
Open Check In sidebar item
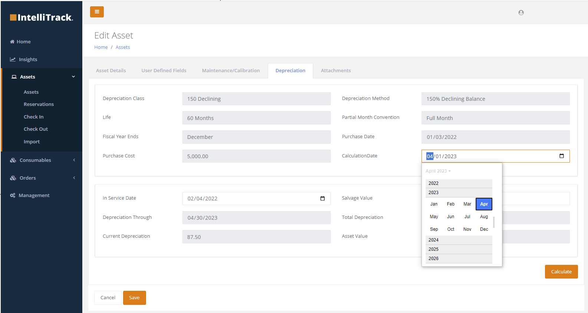point(34,117)
